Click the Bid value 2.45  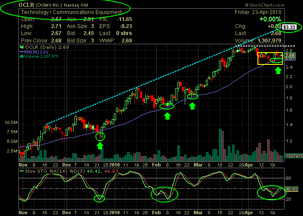coord(88,33)
